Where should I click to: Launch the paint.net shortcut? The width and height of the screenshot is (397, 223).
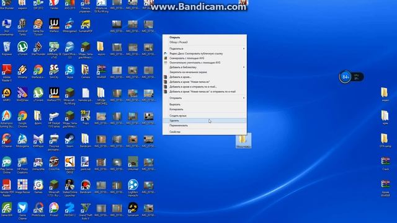pos(86,164)
